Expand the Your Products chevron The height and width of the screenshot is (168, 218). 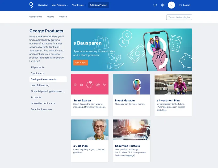click(68, 5)
